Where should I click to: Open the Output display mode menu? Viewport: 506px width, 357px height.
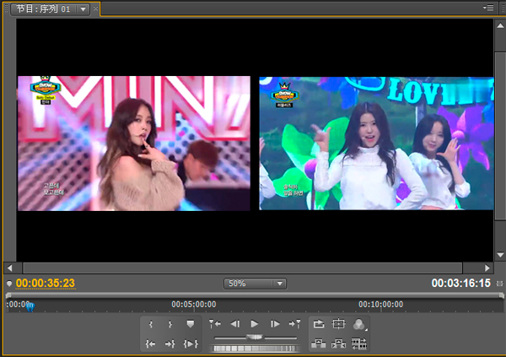coord(359,324)
